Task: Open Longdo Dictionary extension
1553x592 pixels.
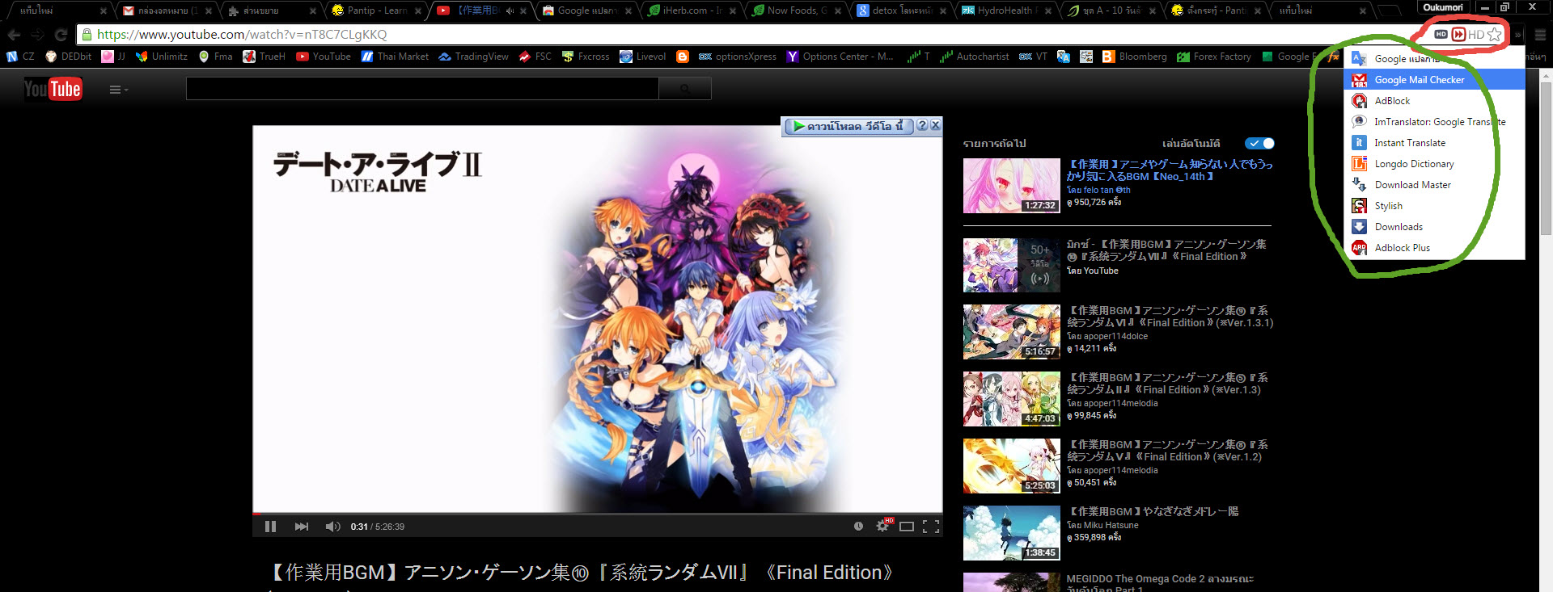Action: click(1433, 164)
